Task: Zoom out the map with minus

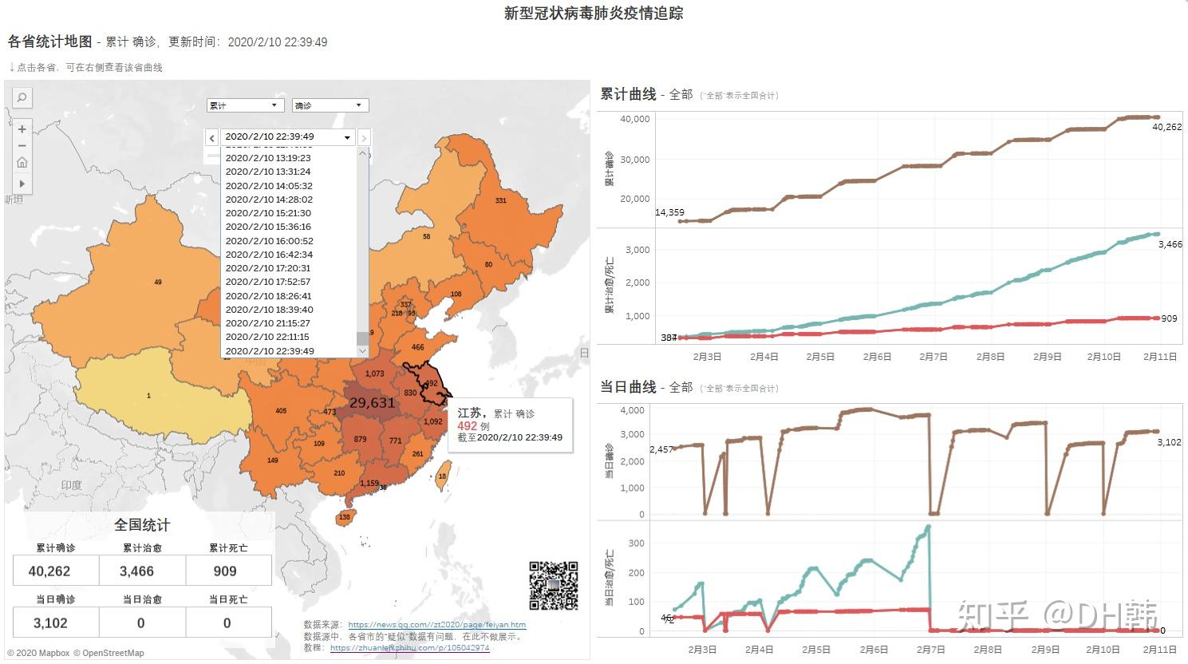Action: pyautogui.click(x=22, y=146)
